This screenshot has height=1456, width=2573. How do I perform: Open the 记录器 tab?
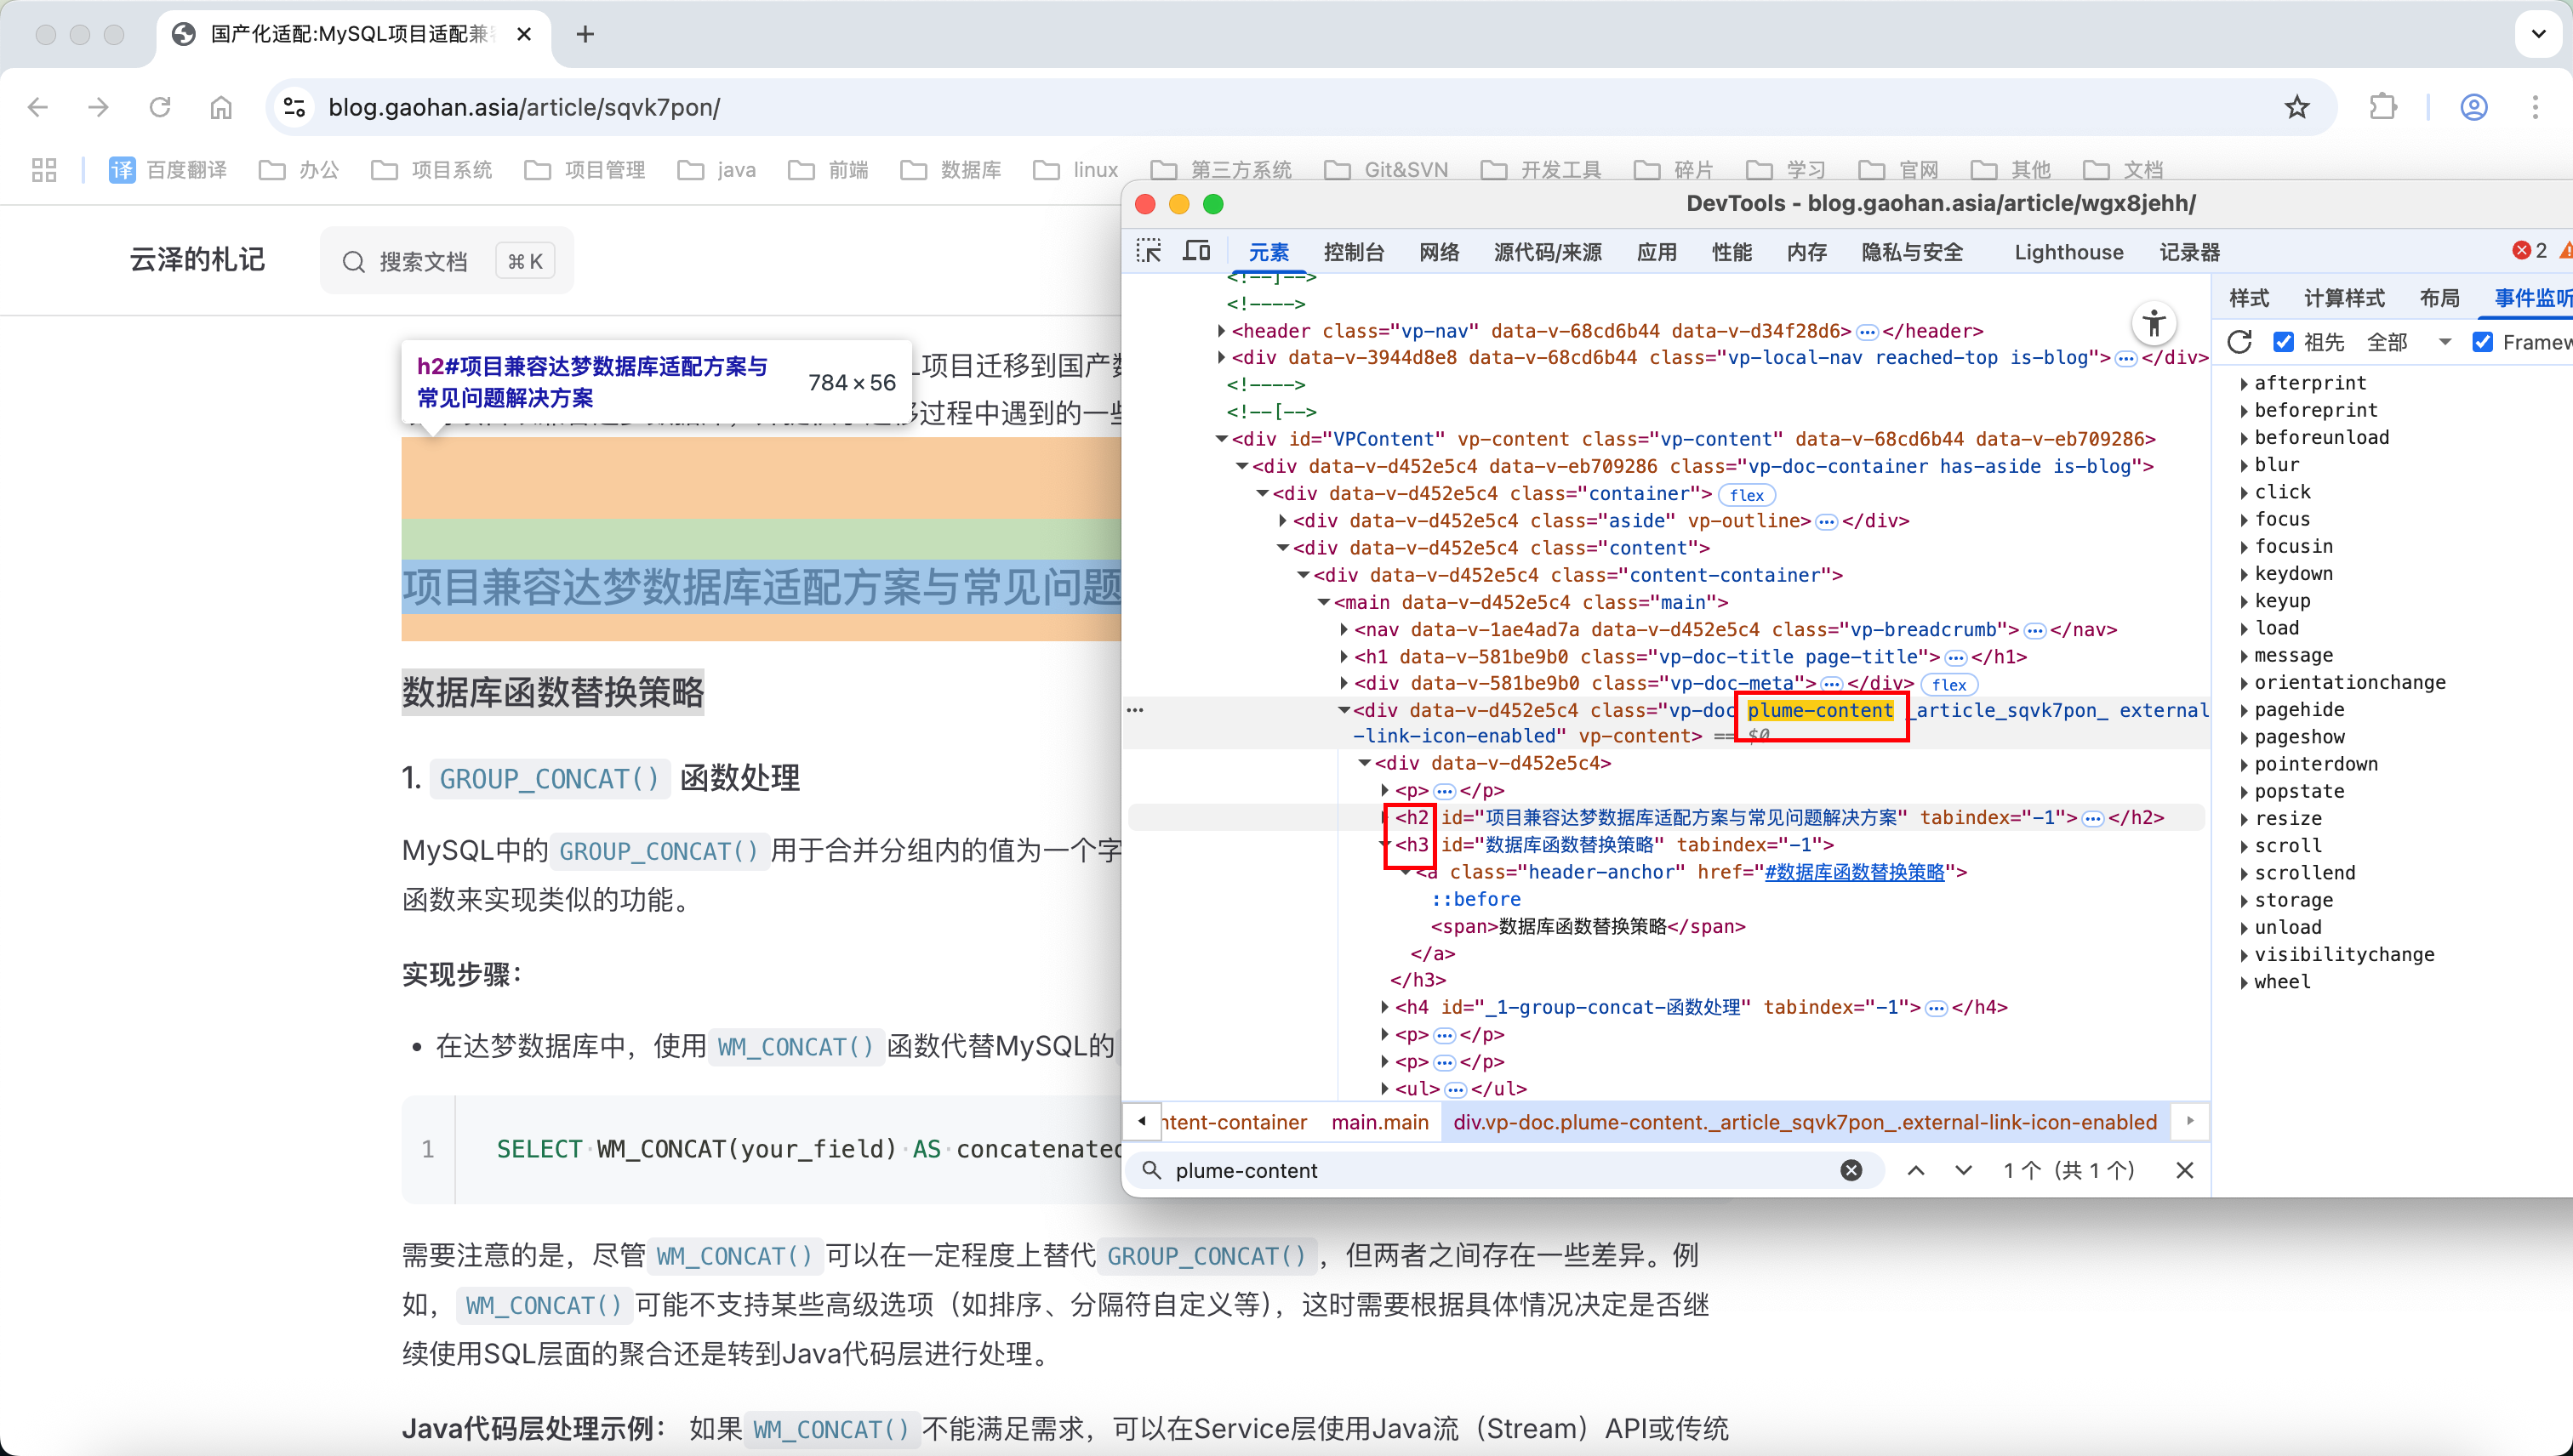pyautogui.click(x=2190, y=252)
